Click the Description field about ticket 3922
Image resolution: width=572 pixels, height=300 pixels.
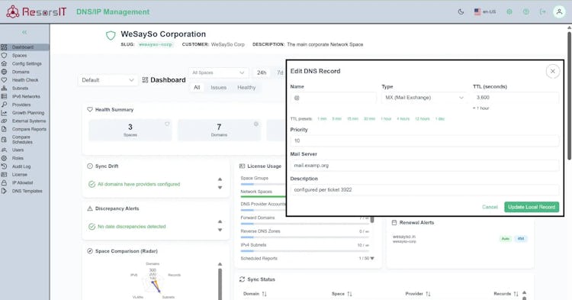point(425,190)
